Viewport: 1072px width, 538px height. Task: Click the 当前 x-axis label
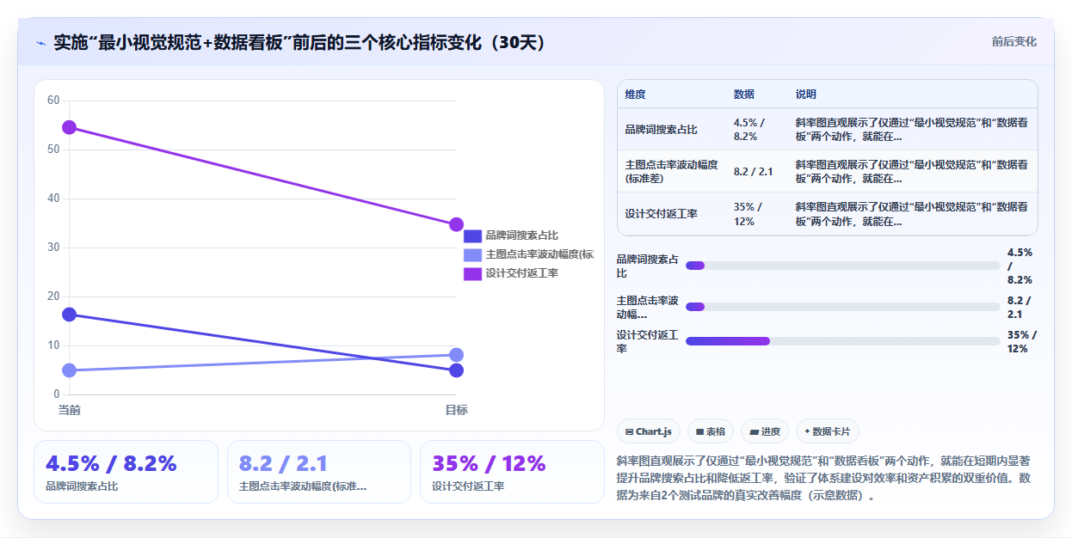tap(70, 410)
